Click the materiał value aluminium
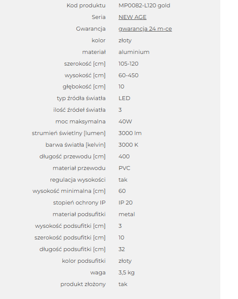This screenshot has width=238, height=299. [x=134, y=52]
